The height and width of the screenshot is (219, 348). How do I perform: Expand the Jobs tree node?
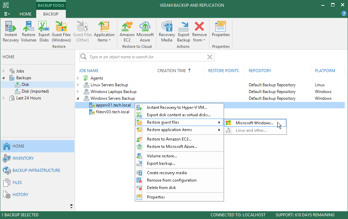click(x=4, y=71)
